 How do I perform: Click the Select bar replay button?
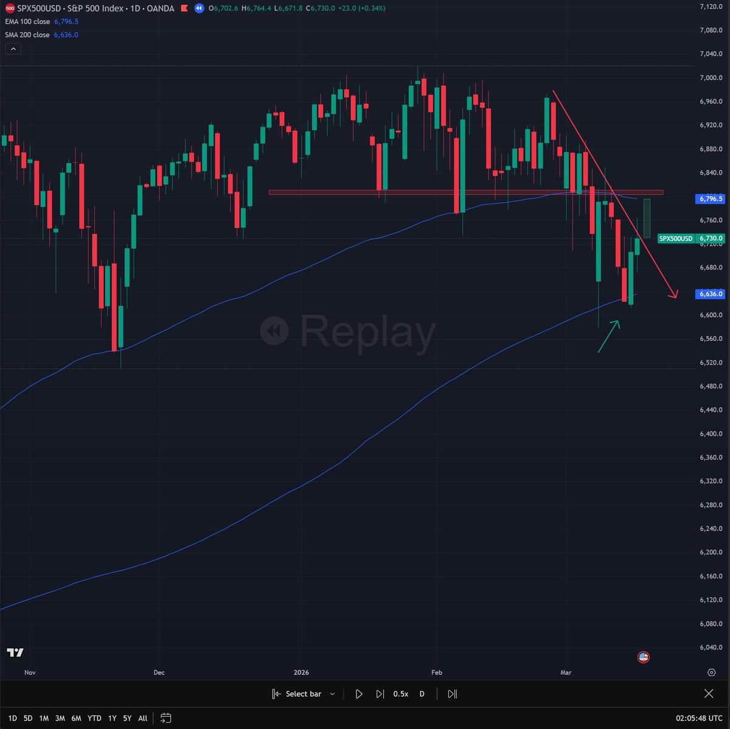(x=297, y=694)
